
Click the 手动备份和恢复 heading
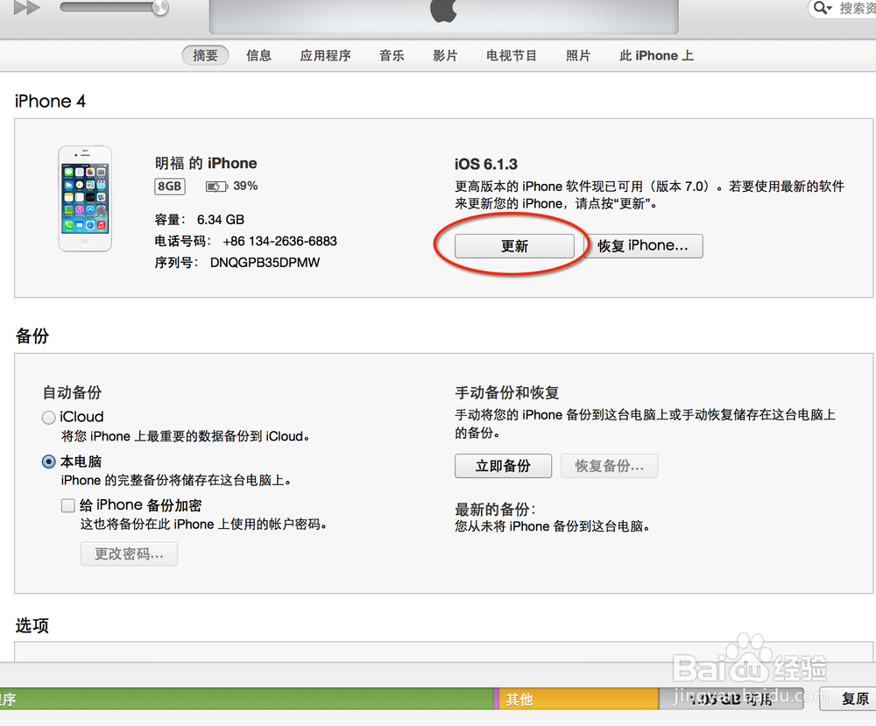[x=506, y=392]
